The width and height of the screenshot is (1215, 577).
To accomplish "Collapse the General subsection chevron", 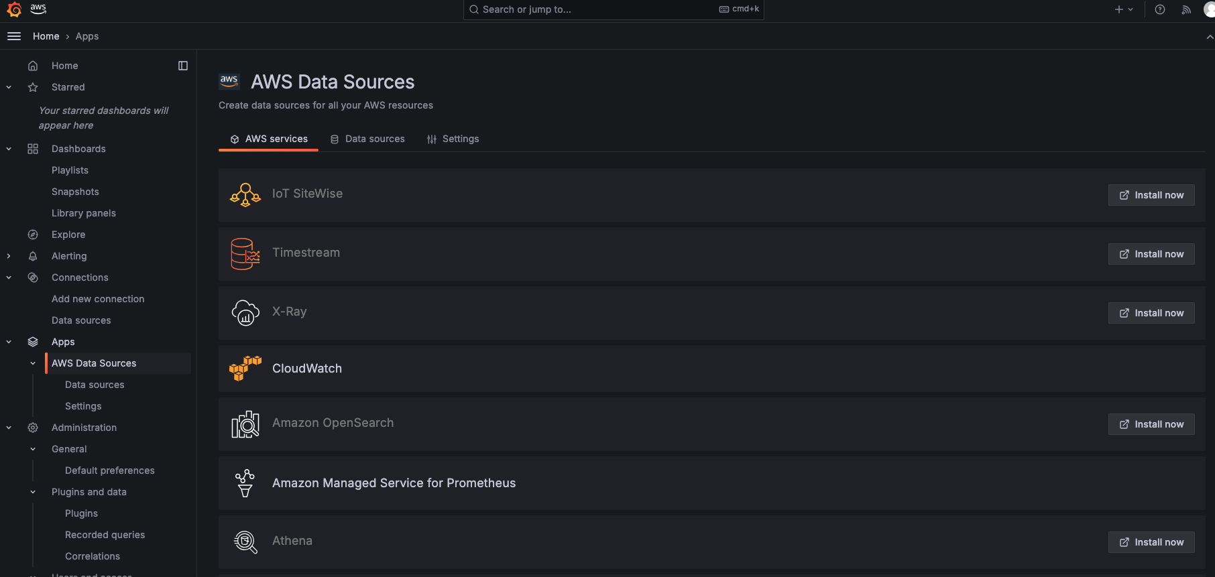I will click(33, 449).
